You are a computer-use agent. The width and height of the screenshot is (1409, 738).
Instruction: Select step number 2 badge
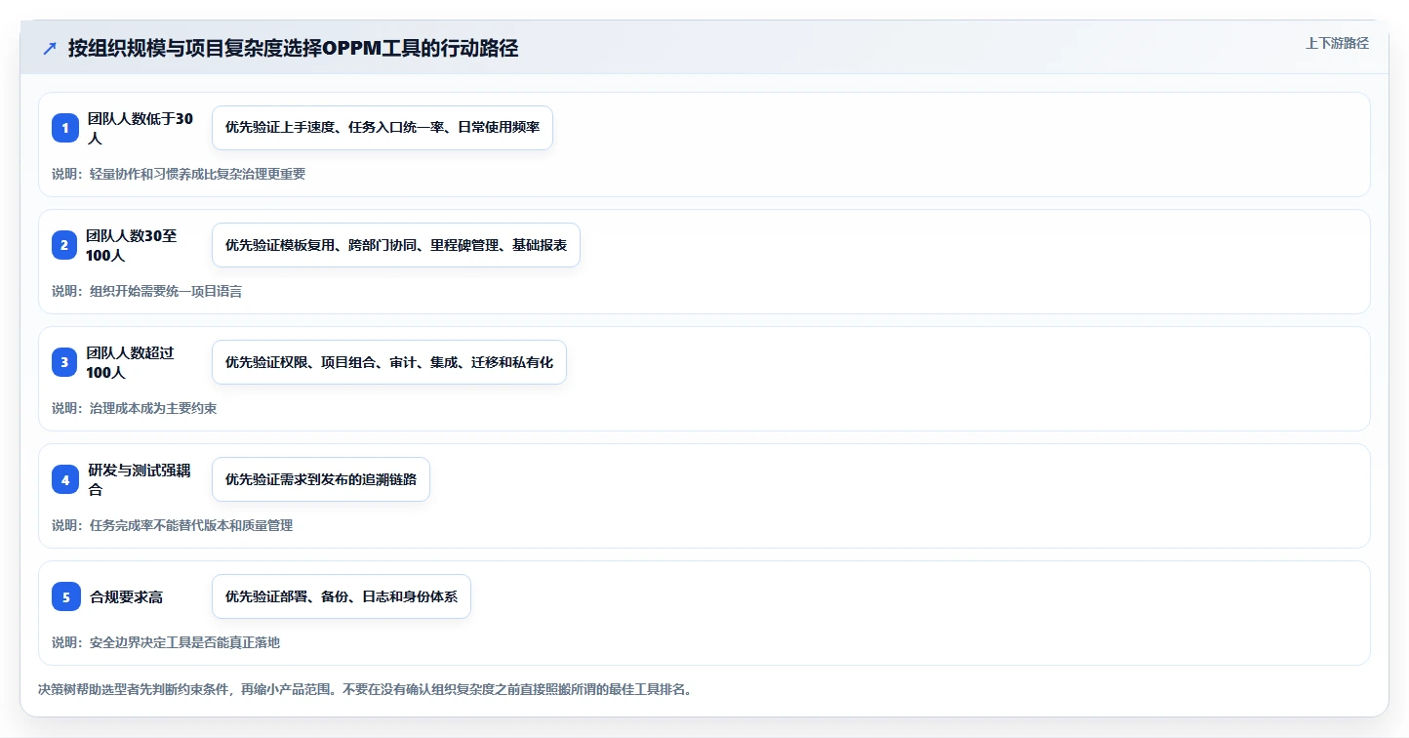64,245
